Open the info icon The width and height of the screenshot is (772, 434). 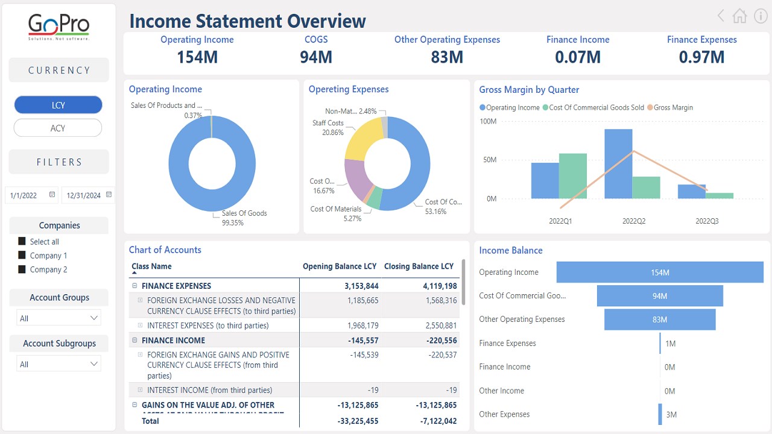pyautogui.click(x=761, y=16)
